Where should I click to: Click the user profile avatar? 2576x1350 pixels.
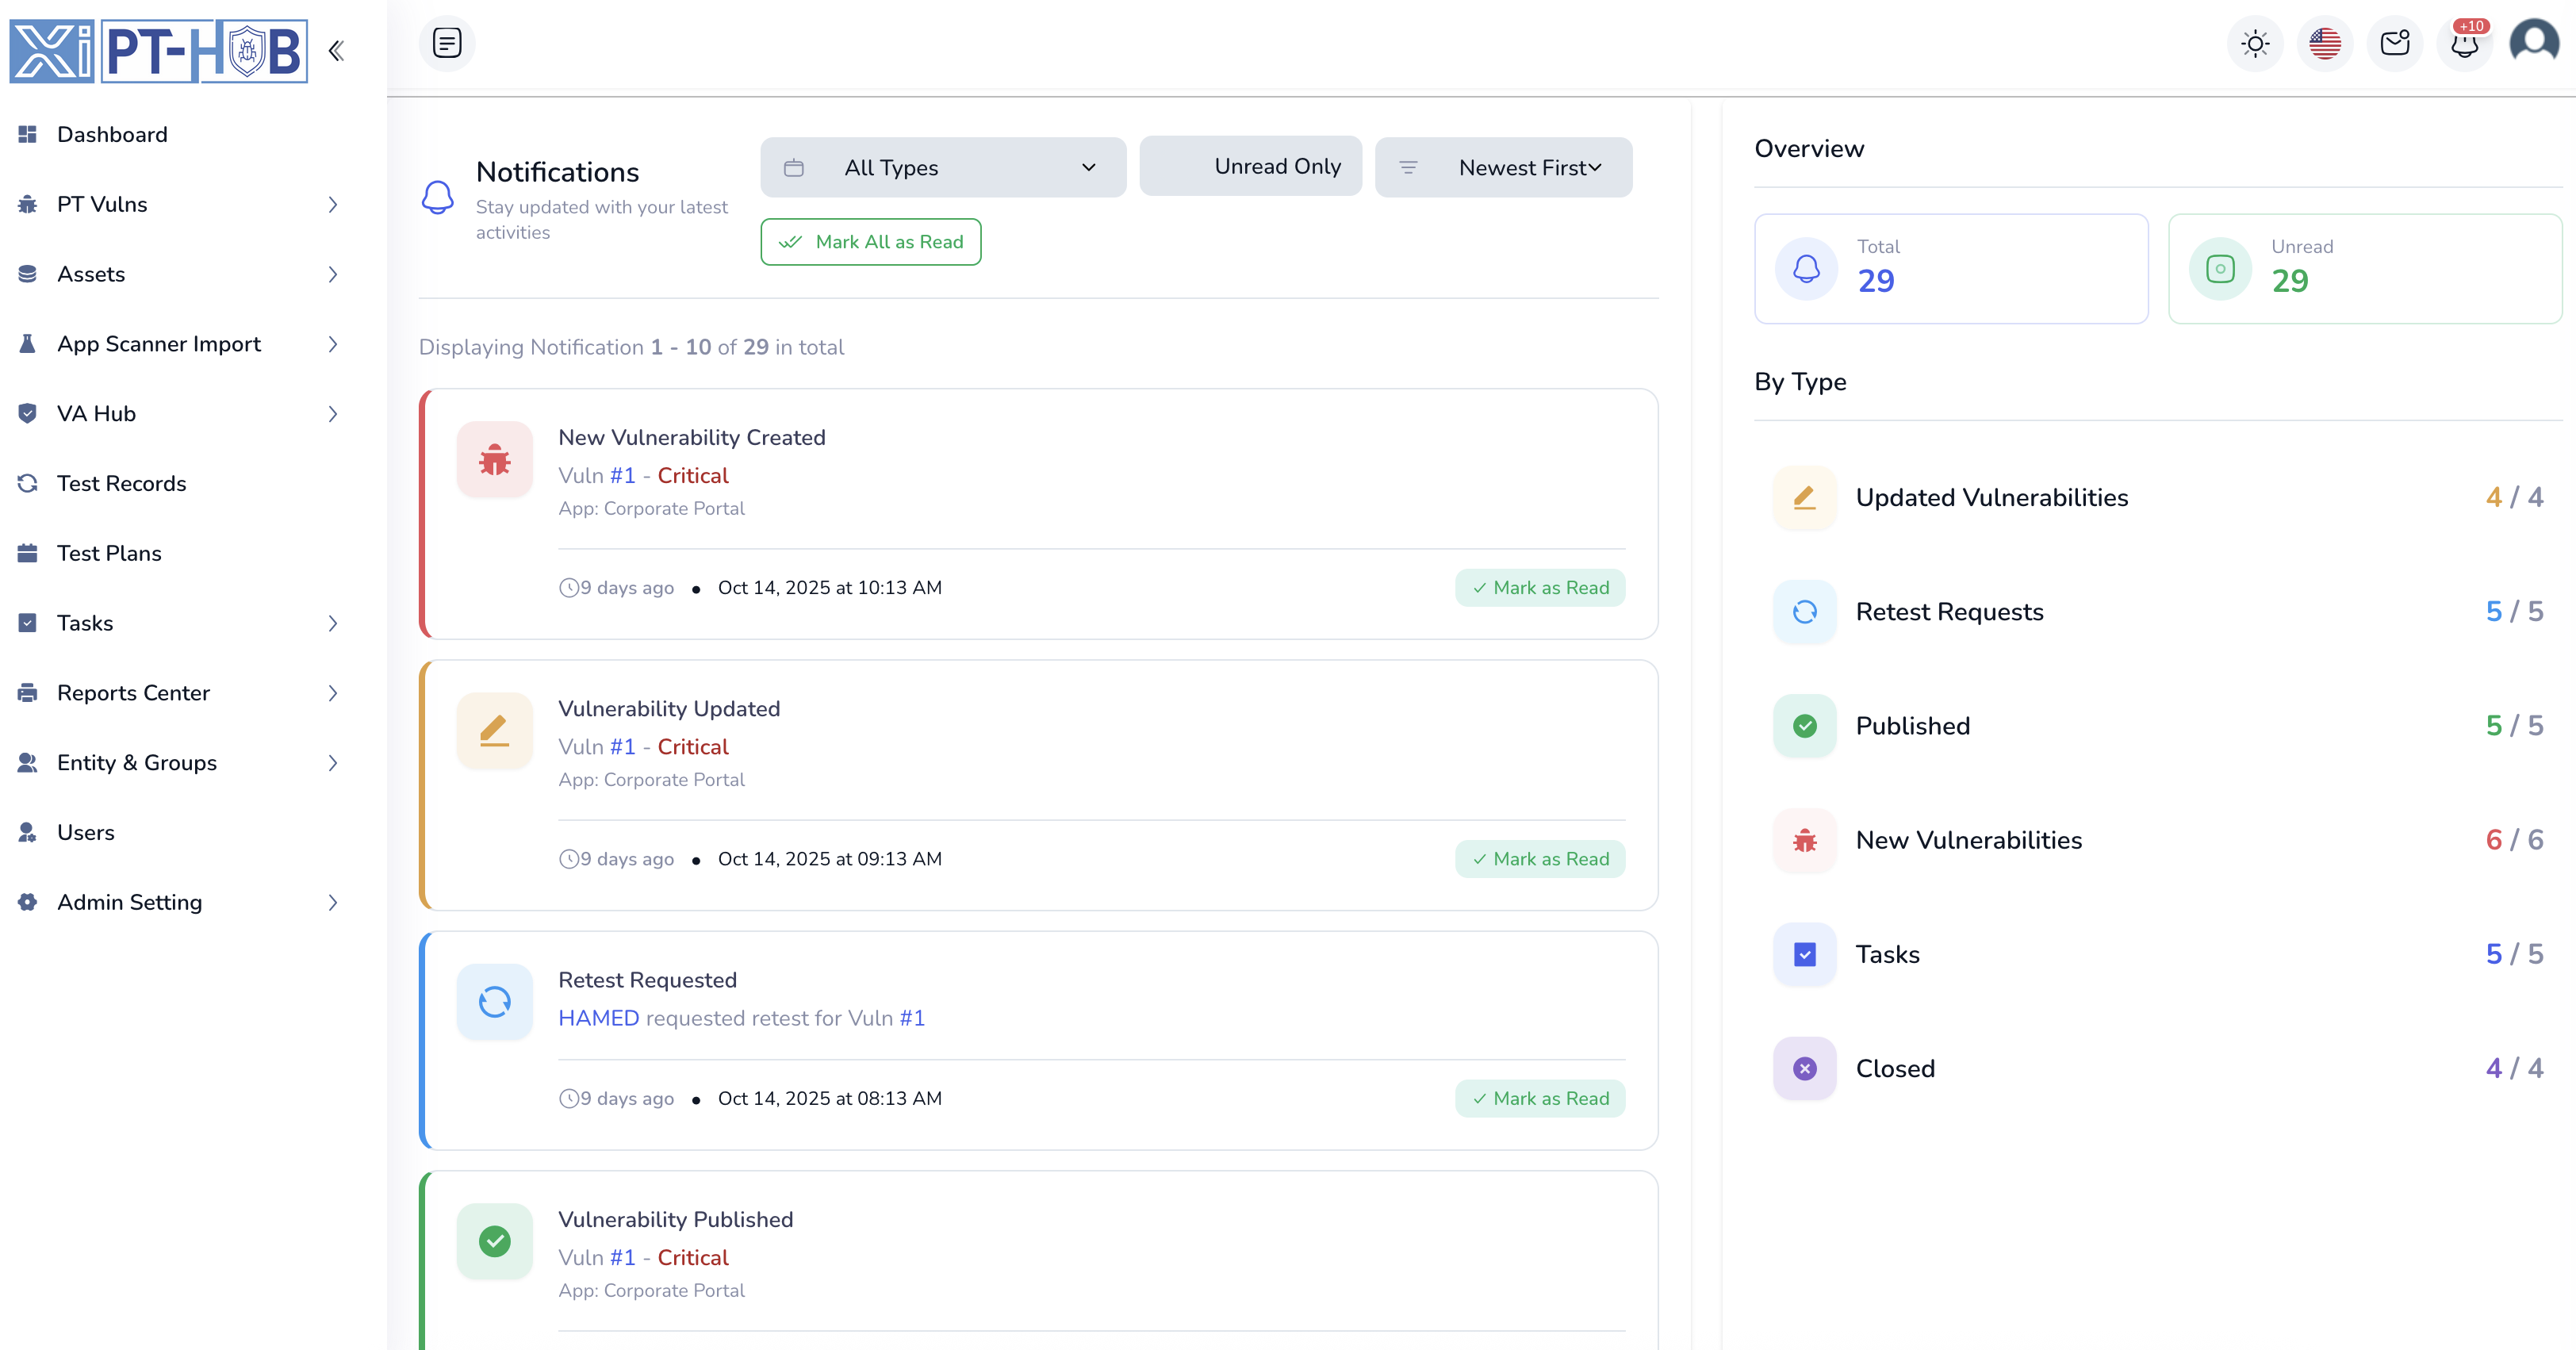click(2535, 44)
